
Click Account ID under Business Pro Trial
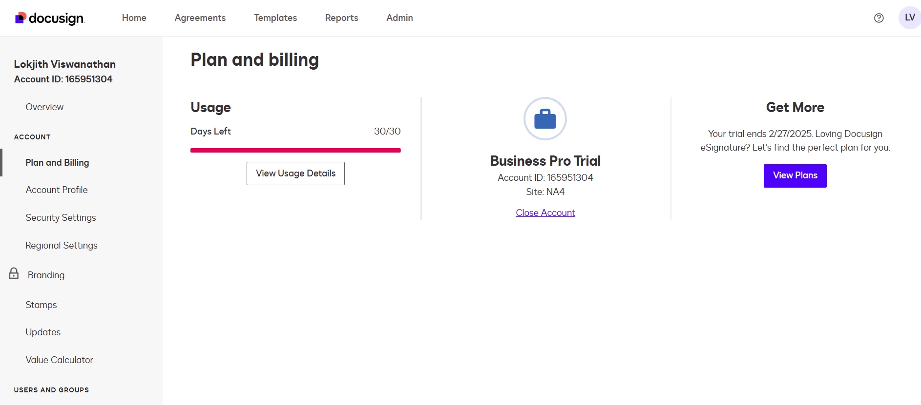pyautogui.click(x=545, y=178)
